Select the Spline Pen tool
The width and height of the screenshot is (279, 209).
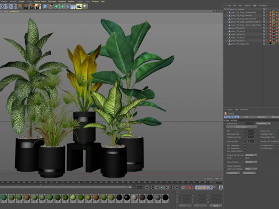point(51,6)
